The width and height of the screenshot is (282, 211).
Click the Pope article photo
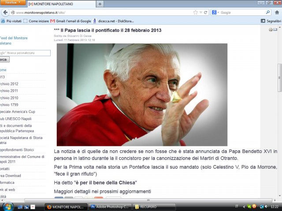142,95
